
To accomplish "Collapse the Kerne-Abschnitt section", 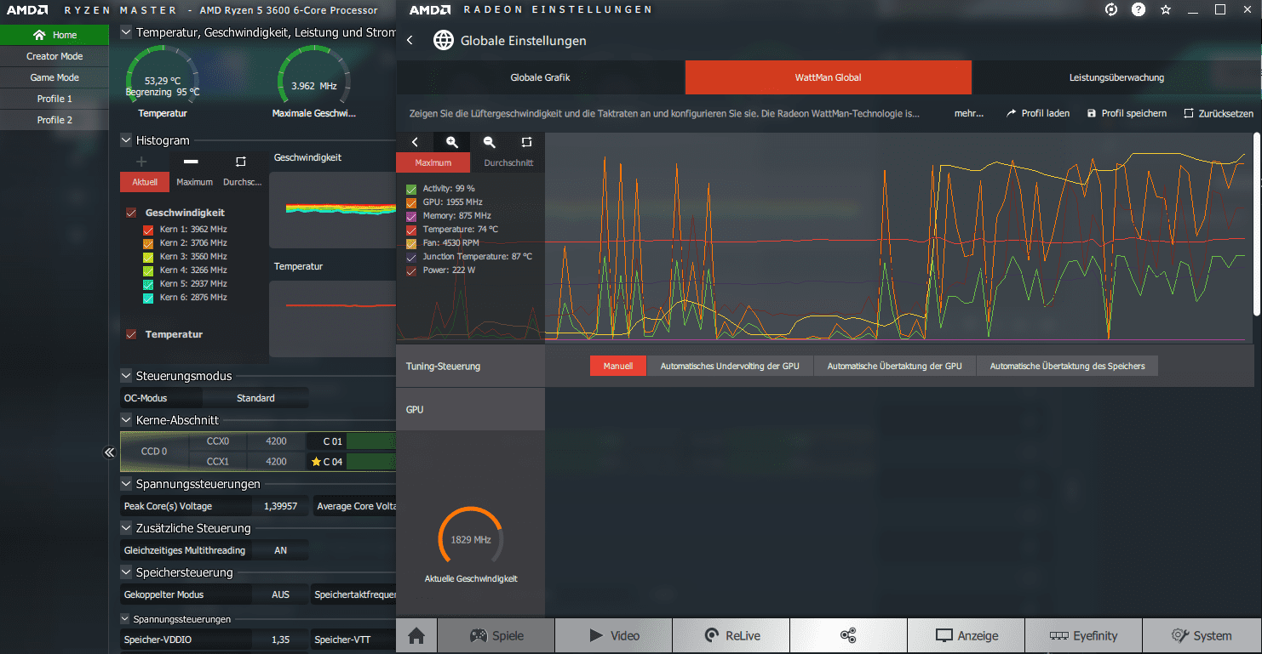I will point(126,420).
